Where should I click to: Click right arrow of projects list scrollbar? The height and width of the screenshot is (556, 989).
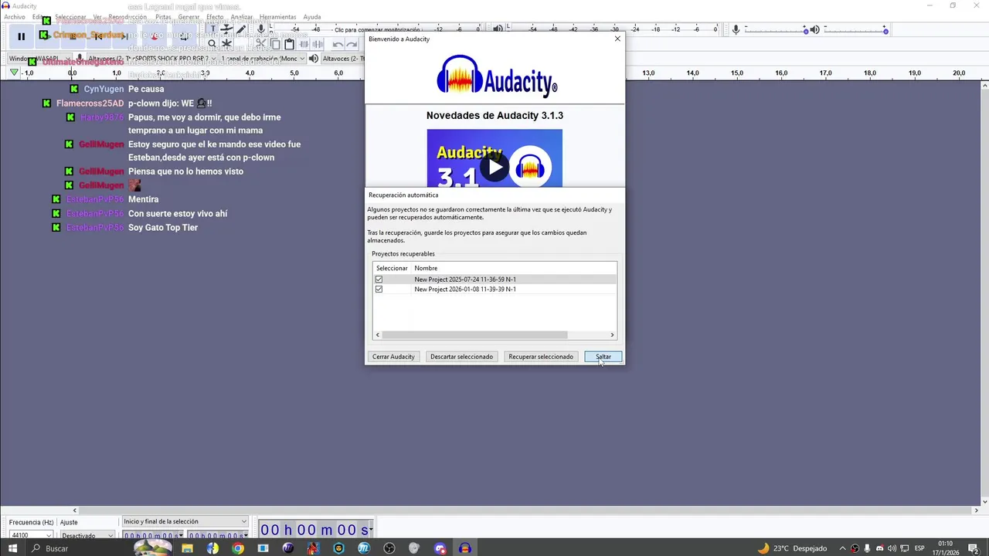613,335
